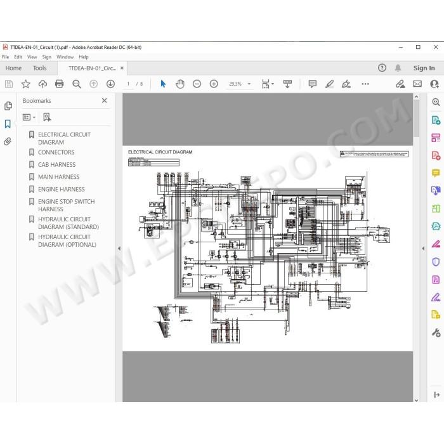Viewport: 444px width, 444px height.
Task: Go to previous page arrow
Action: [93, 84]
